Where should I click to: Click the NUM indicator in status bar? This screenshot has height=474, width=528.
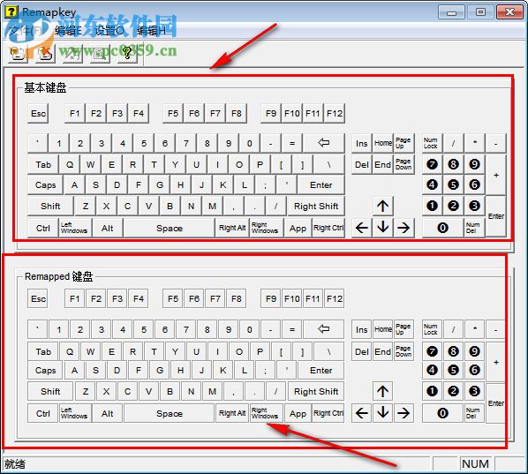coord(475,464)
